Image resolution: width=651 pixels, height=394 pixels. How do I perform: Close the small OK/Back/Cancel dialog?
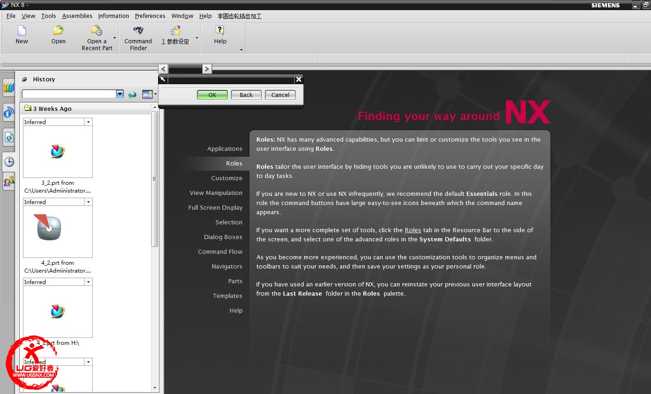[299, 79]
